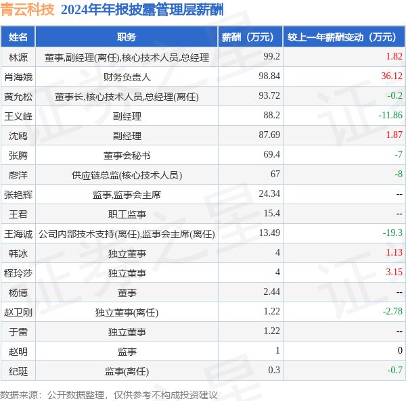
Task: Click the name 纪珽
Action: 18,371
